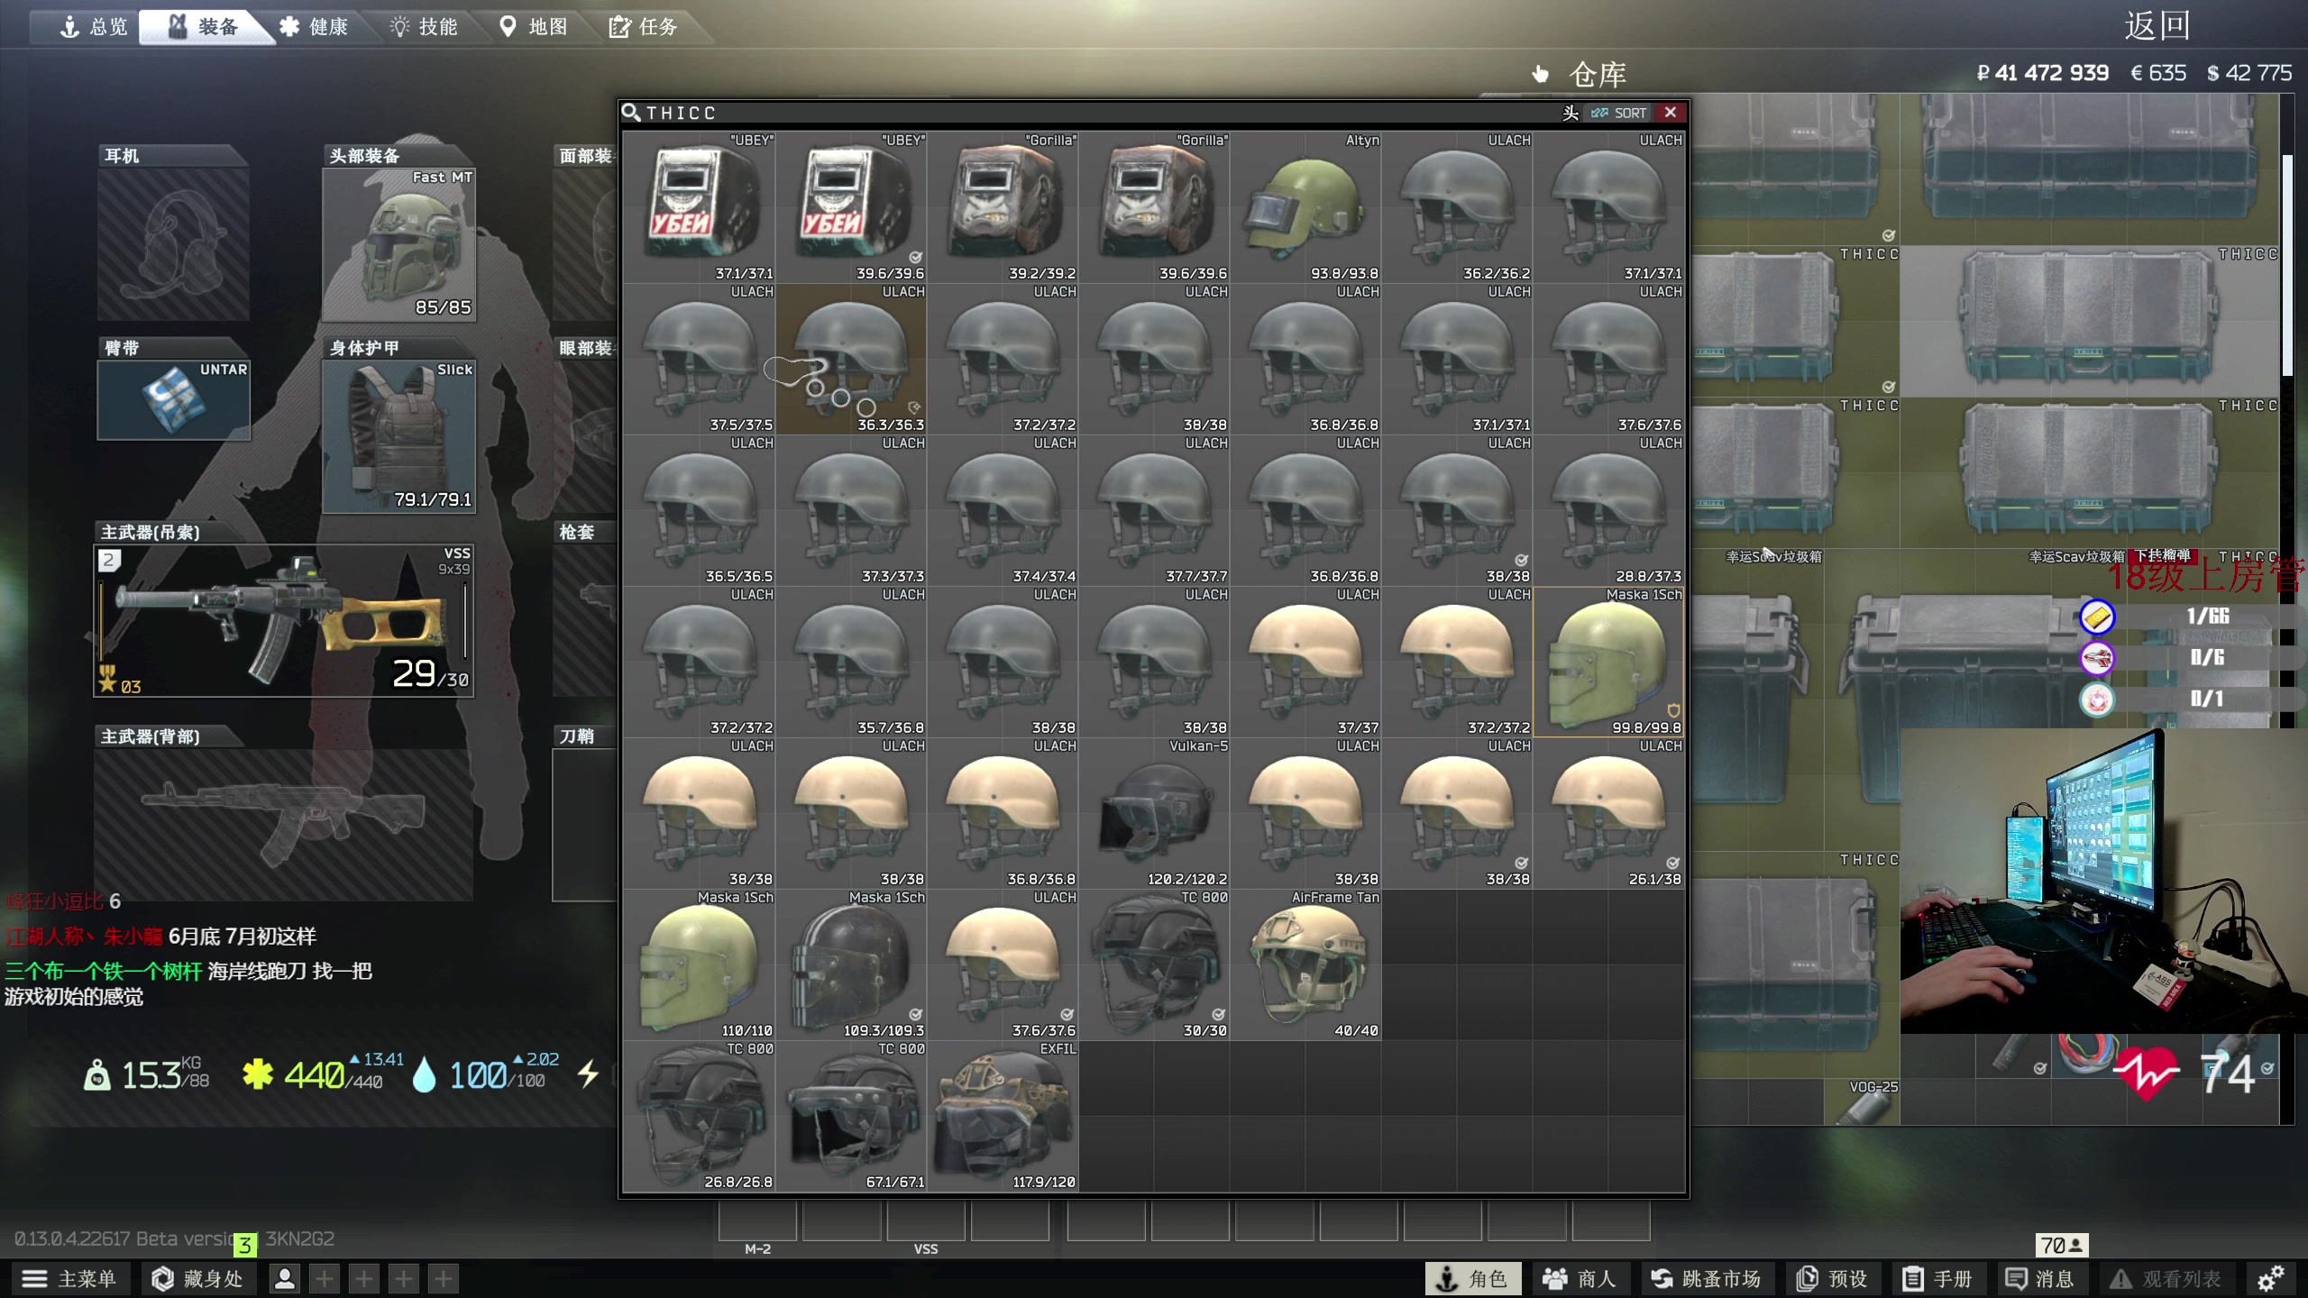The image size is (2308, 1298).
Task: Open the 总览 overview tab
Action: coord(94,27)
